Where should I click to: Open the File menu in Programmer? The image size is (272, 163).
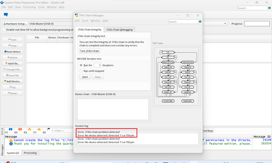[x=4, y=7]
